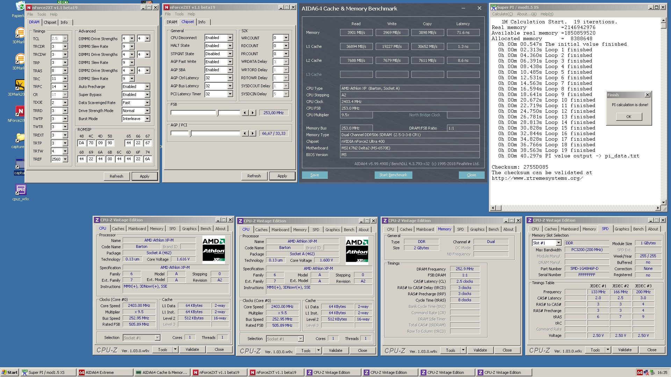Open the PCI Latency Timer dropdown
Image resolution: width=671 pixels, height=377 pixels.
(230, 94)
